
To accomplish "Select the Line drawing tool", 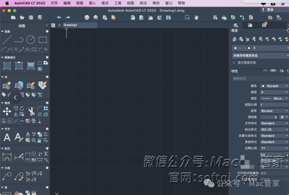I will 7,40.
